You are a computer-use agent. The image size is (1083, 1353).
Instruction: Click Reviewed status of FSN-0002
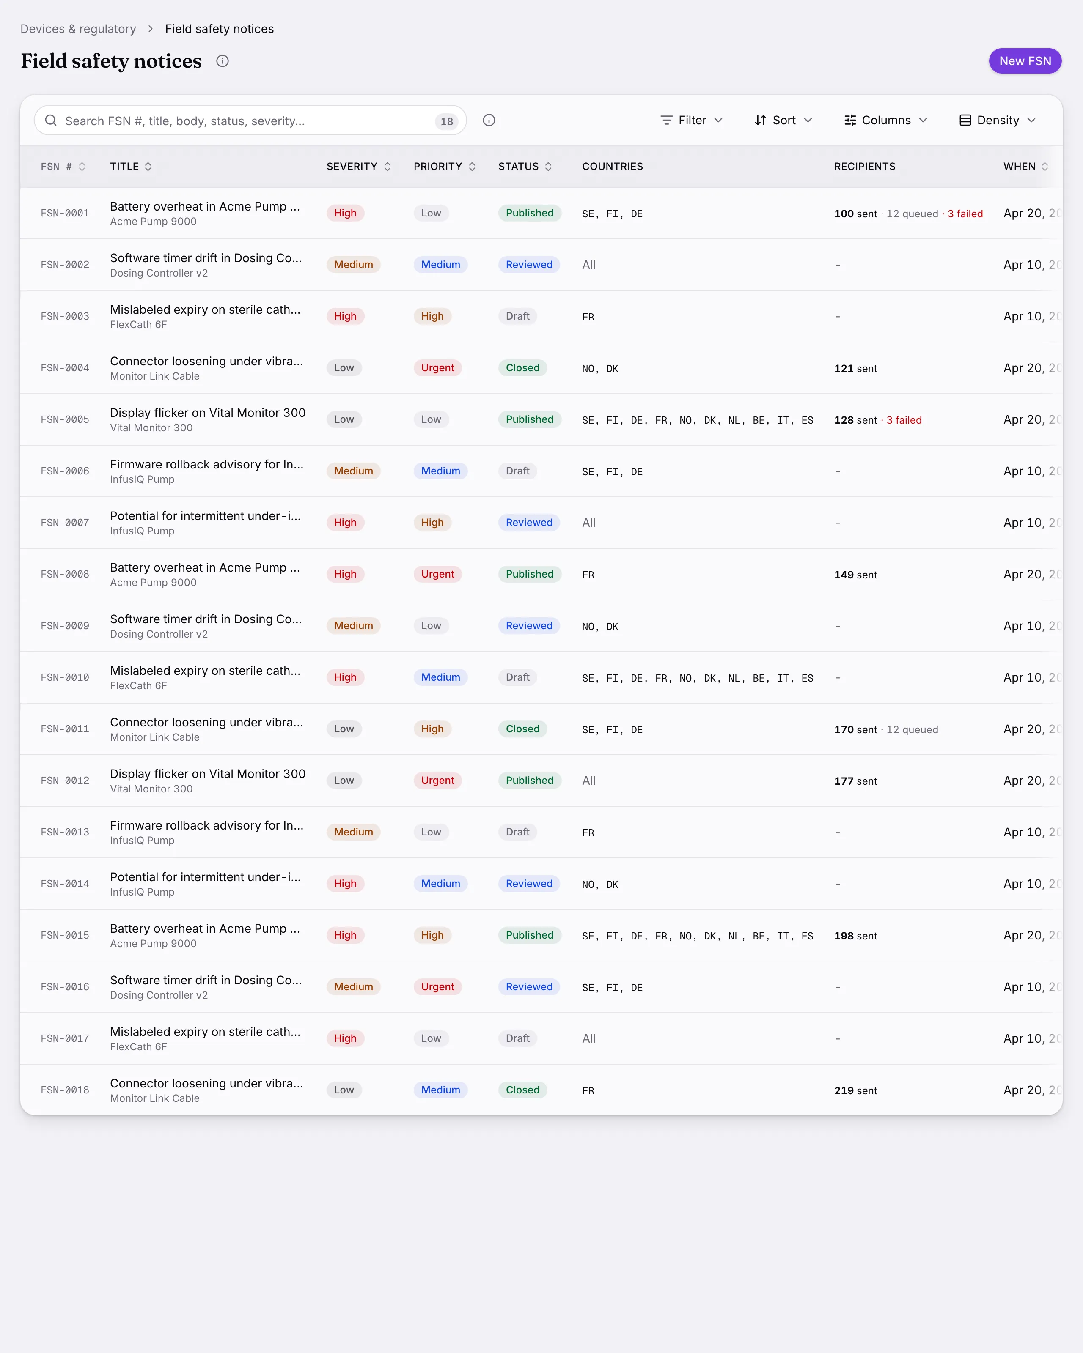pos(529,265)
